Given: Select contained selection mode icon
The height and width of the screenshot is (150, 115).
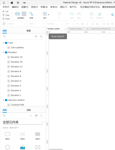Looking at the screenshot, I should click(x=24, y=14).
